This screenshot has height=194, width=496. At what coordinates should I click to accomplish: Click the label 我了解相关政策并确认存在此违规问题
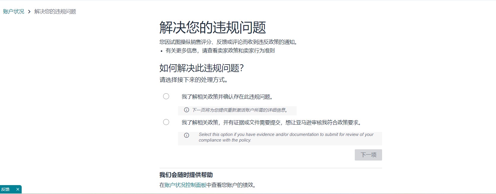pyautogui.click(x=227, y=97)
